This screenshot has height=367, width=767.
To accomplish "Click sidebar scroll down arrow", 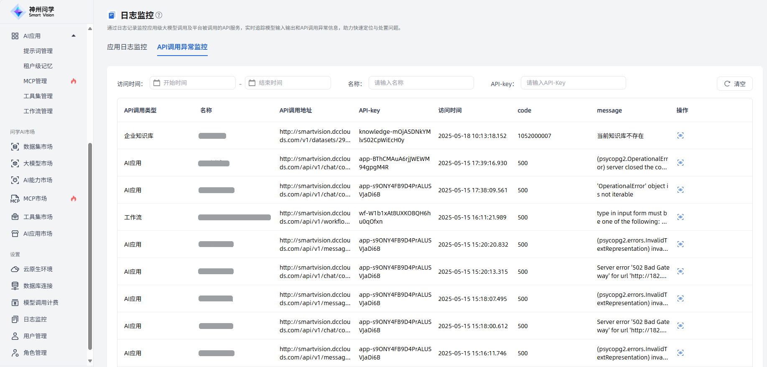I will (90, 361).
